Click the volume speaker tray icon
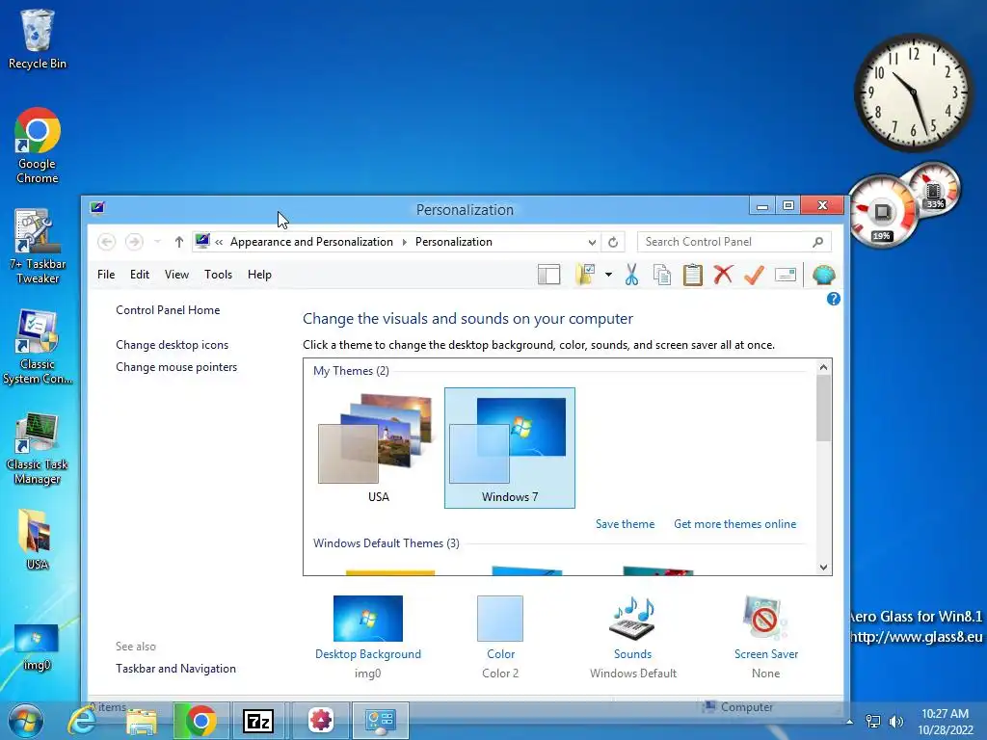Image resolution: width=987 pixels, height=740 pixels. pyautogui.click(x=895, y=721)
